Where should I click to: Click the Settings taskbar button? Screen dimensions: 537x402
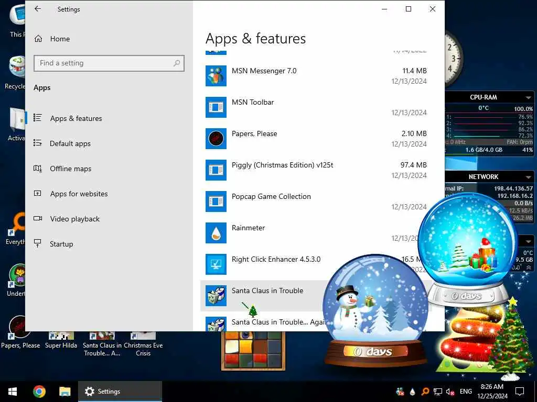tap(120, 392)
